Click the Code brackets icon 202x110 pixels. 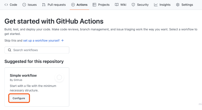pos(6,5)
